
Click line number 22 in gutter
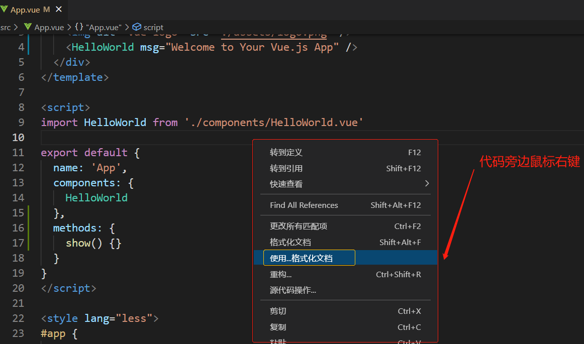(x=18, y=318)
